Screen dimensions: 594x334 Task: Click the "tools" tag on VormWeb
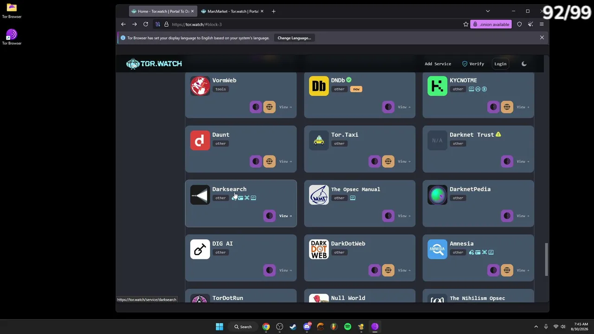tap(220, 89)
